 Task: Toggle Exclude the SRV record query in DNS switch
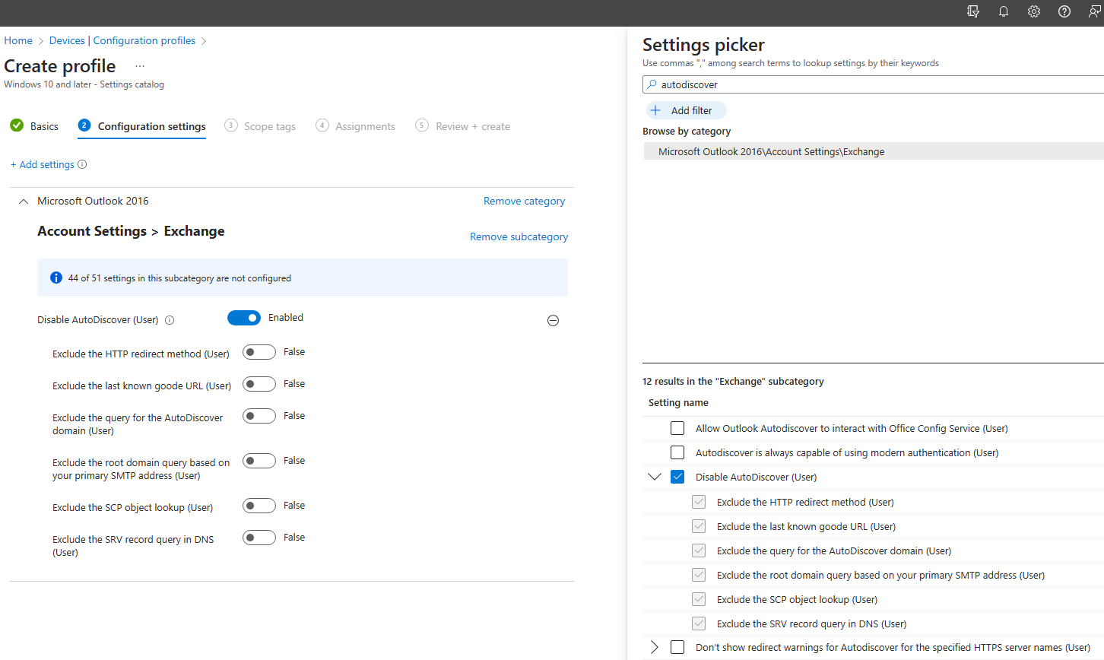coord(259,538)
